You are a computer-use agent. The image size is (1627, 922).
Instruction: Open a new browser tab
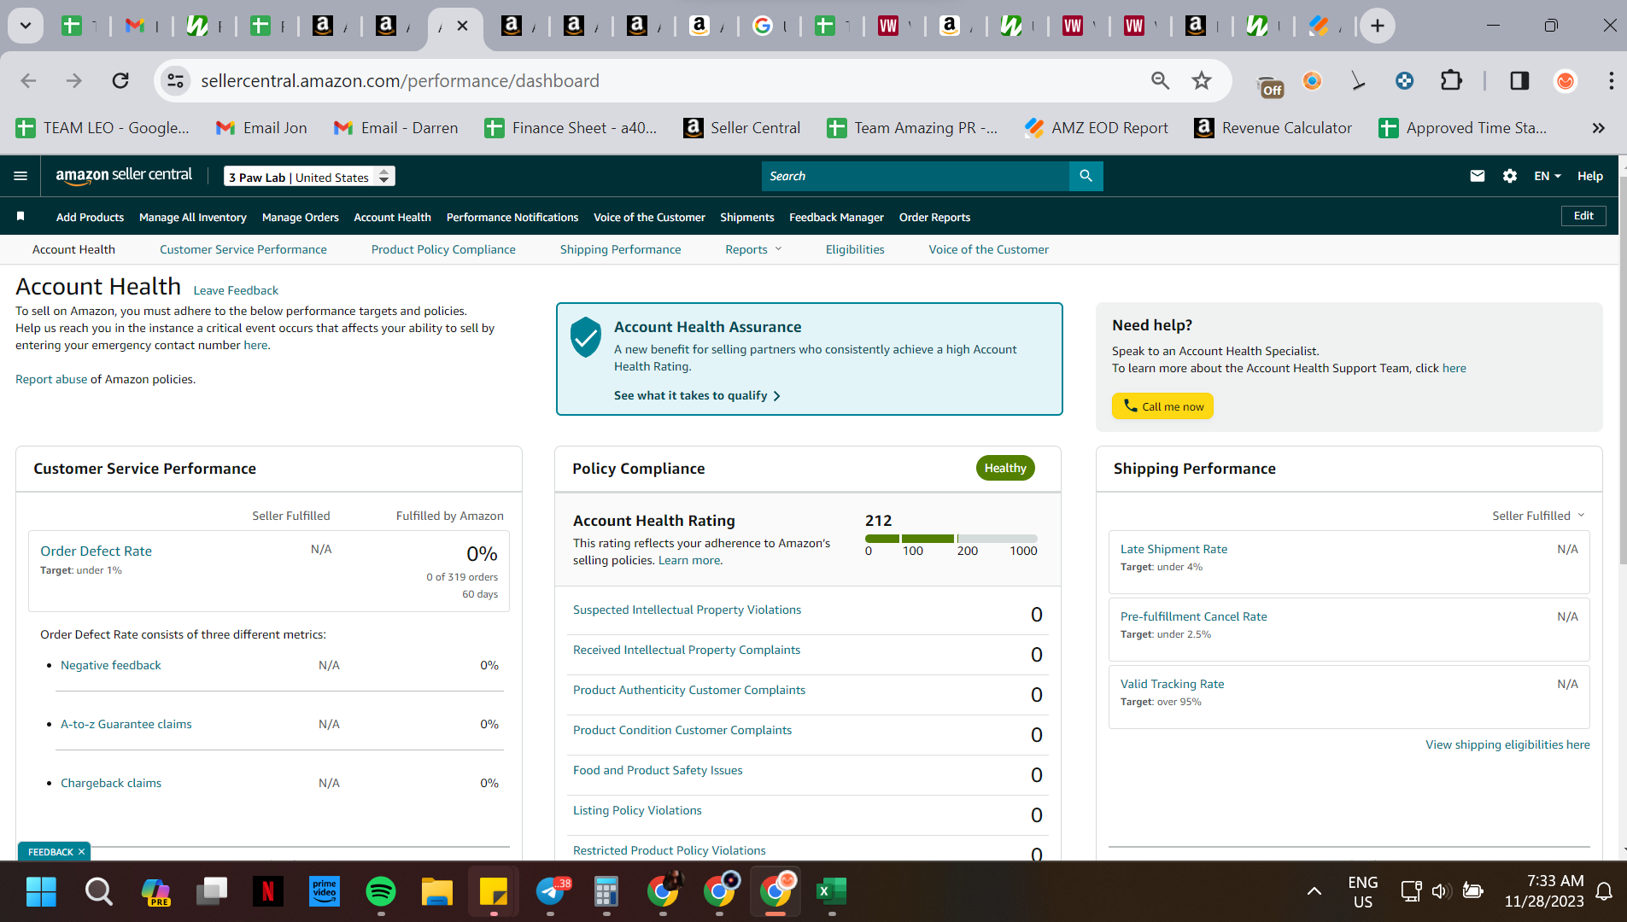point(1377,26)
